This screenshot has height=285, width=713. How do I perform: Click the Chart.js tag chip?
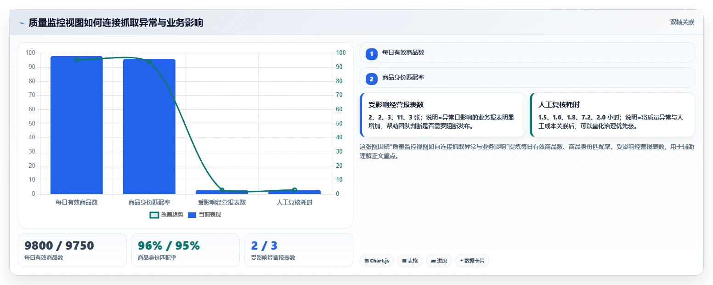(x=376, y=261)
